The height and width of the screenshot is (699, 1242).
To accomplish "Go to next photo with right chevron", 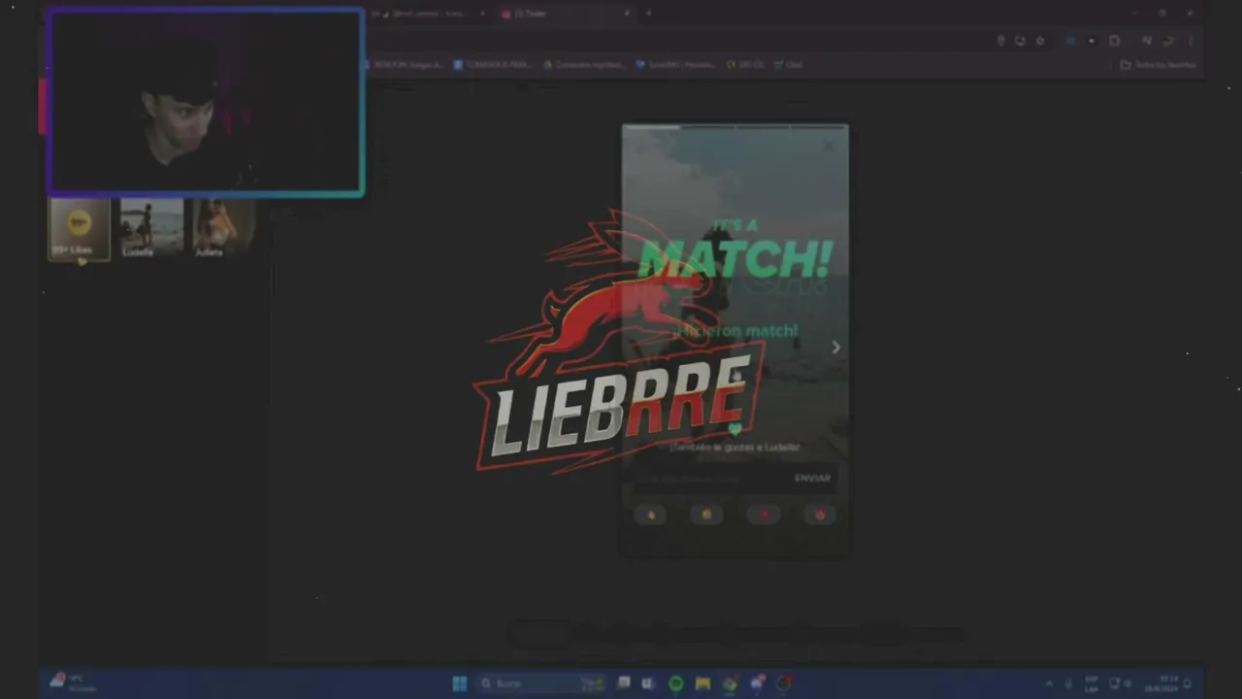I will click(x=835, y=347).
